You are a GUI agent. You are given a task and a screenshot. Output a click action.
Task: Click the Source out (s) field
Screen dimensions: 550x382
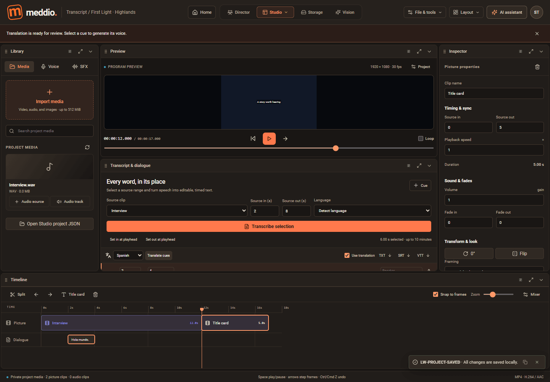coord(296,211)
